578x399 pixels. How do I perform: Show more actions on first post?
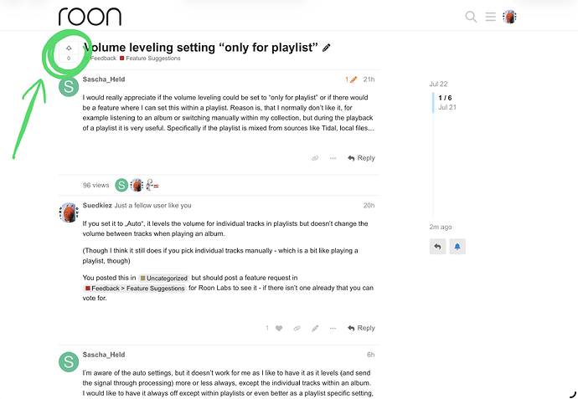click(333, 158)
